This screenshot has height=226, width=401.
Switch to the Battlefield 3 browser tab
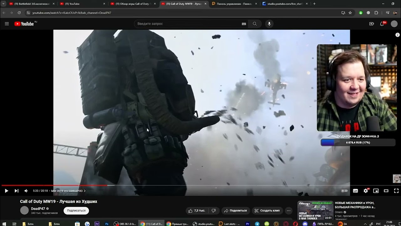click(32, 4)
